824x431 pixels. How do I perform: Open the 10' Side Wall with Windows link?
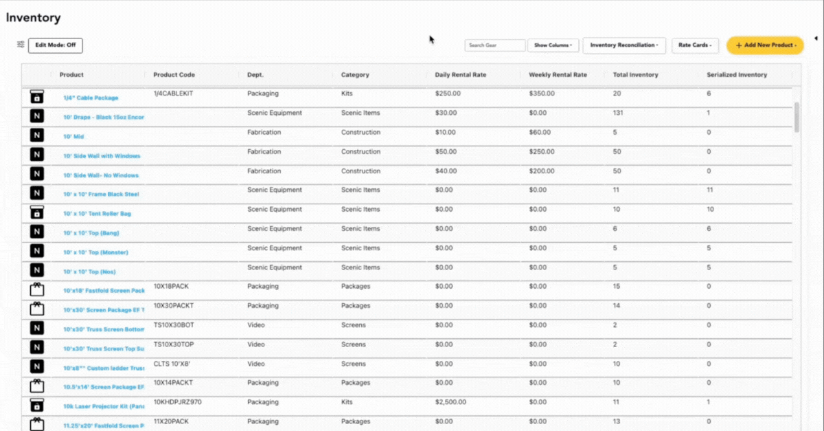click(102, 156)
